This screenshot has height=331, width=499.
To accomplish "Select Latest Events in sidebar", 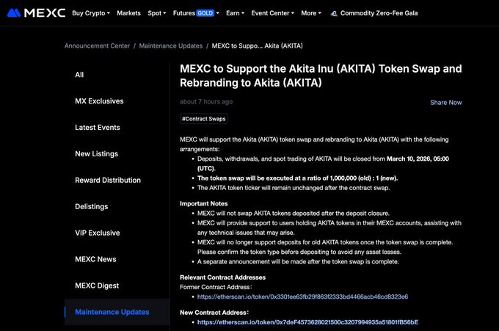I will click(97, 128).
